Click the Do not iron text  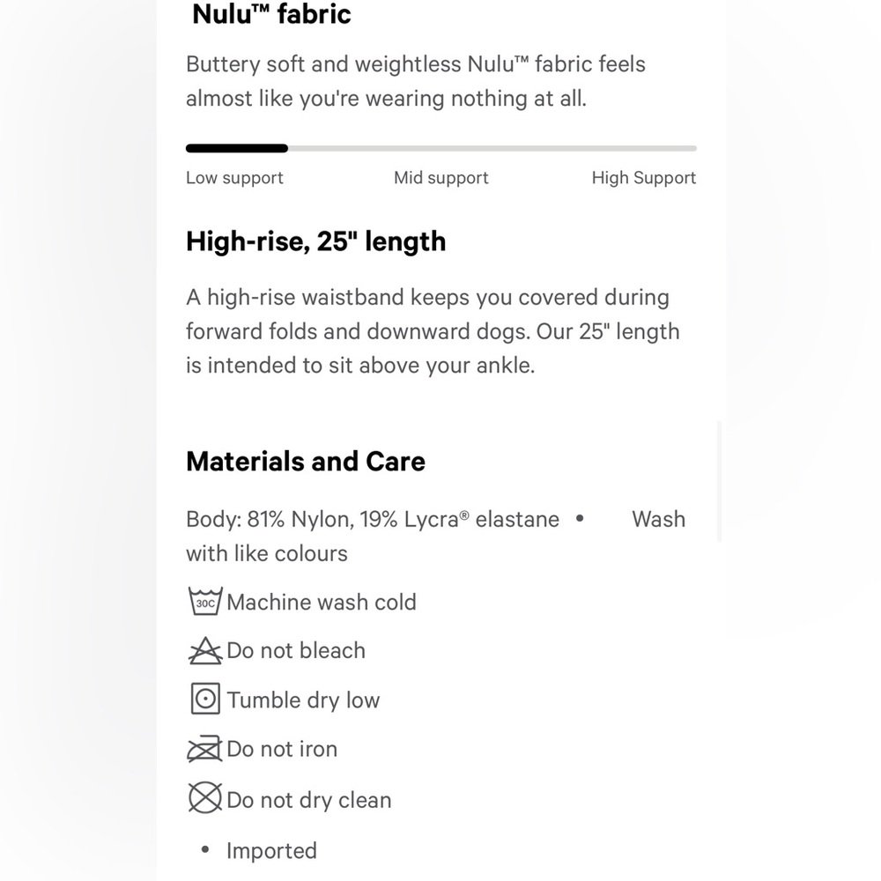[282, 749]
